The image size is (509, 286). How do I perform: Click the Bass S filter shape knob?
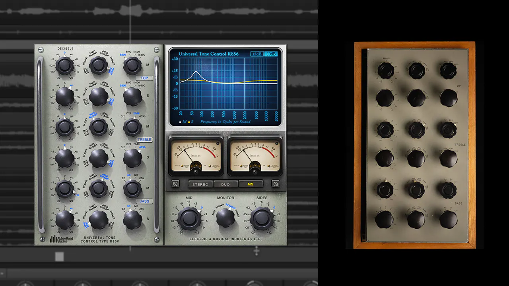[99, 220]
